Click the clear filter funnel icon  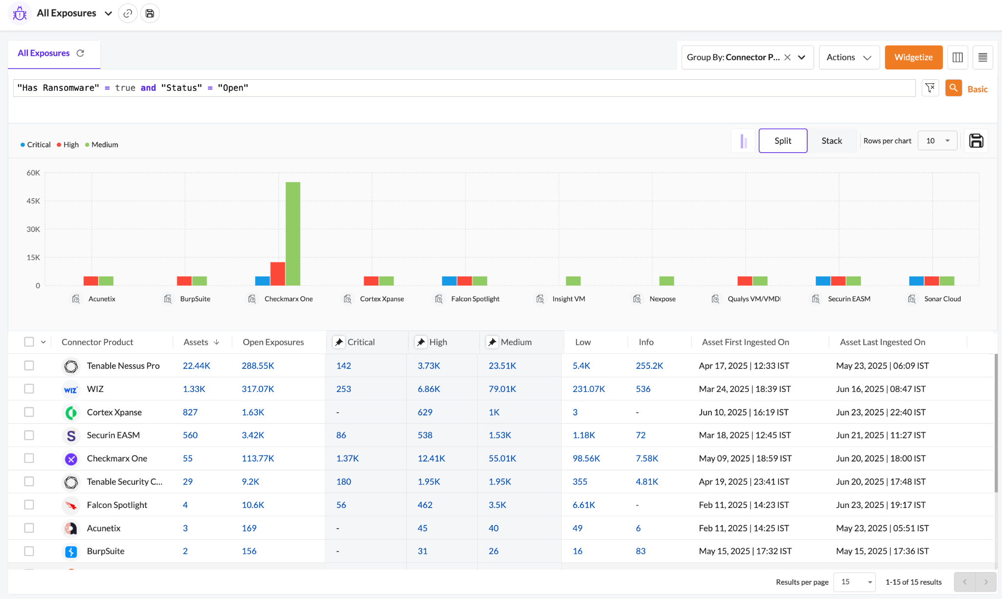[x=930, y=88]
